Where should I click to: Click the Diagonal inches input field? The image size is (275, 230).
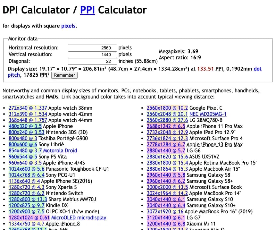pos(92,61)
